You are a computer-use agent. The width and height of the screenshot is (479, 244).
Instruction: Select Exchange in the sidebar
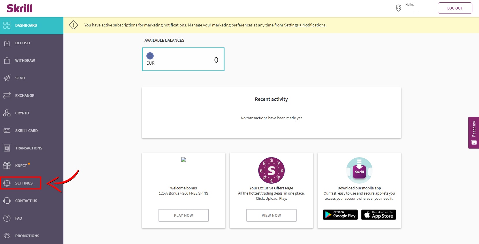(x=32, y=95)
